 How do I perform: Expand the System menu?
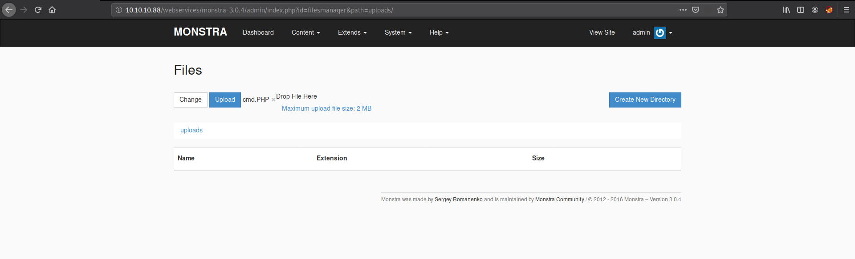coord(398,32)
